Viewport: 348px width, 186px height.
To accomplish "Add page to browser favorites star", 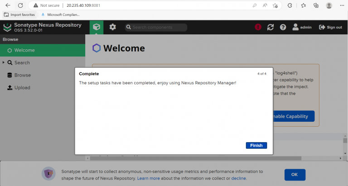I will (275, 5).
